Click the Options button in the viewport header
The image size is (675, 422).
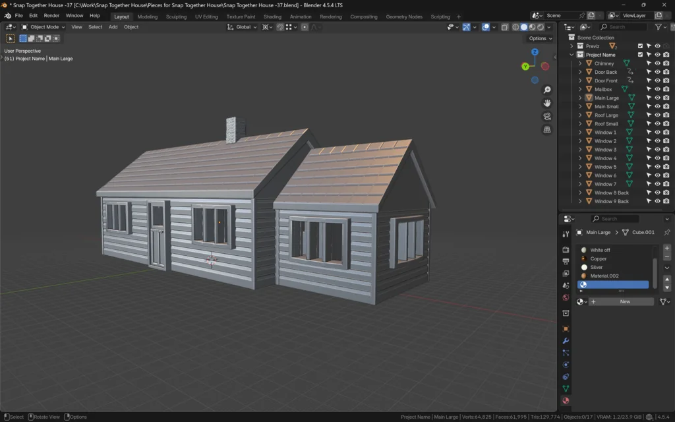pyautogui.click(x=539, y=38)
